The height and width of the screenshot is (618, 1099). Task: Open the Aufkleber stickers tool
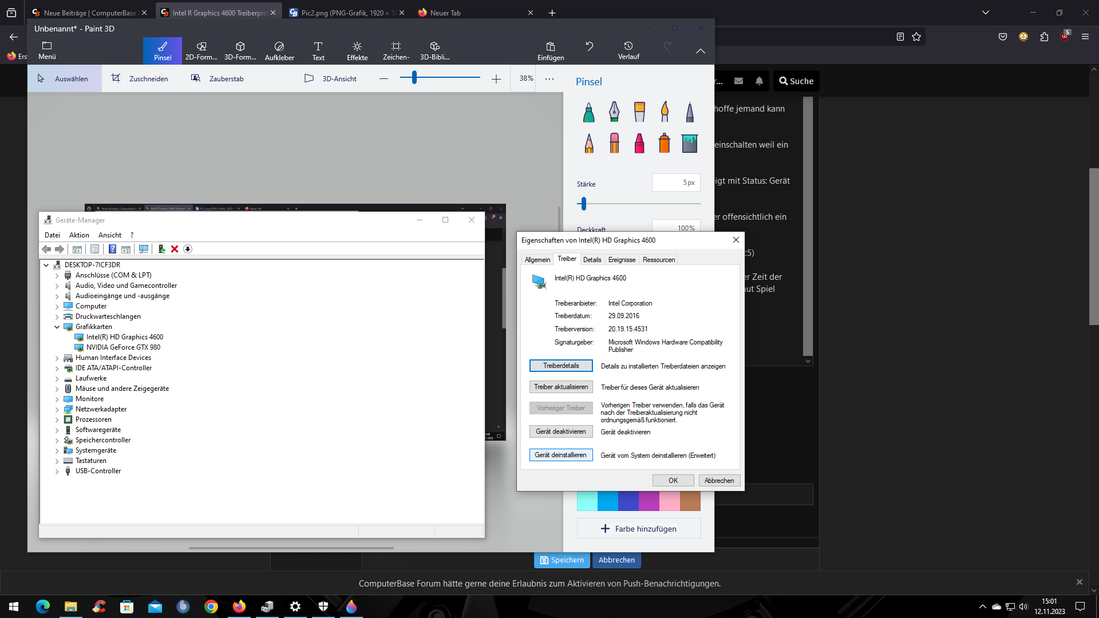(279, 50)
